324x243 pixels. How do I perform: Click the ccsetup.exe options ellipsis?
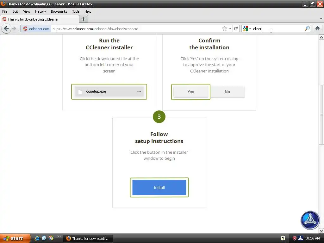click(x=139, y=91)
